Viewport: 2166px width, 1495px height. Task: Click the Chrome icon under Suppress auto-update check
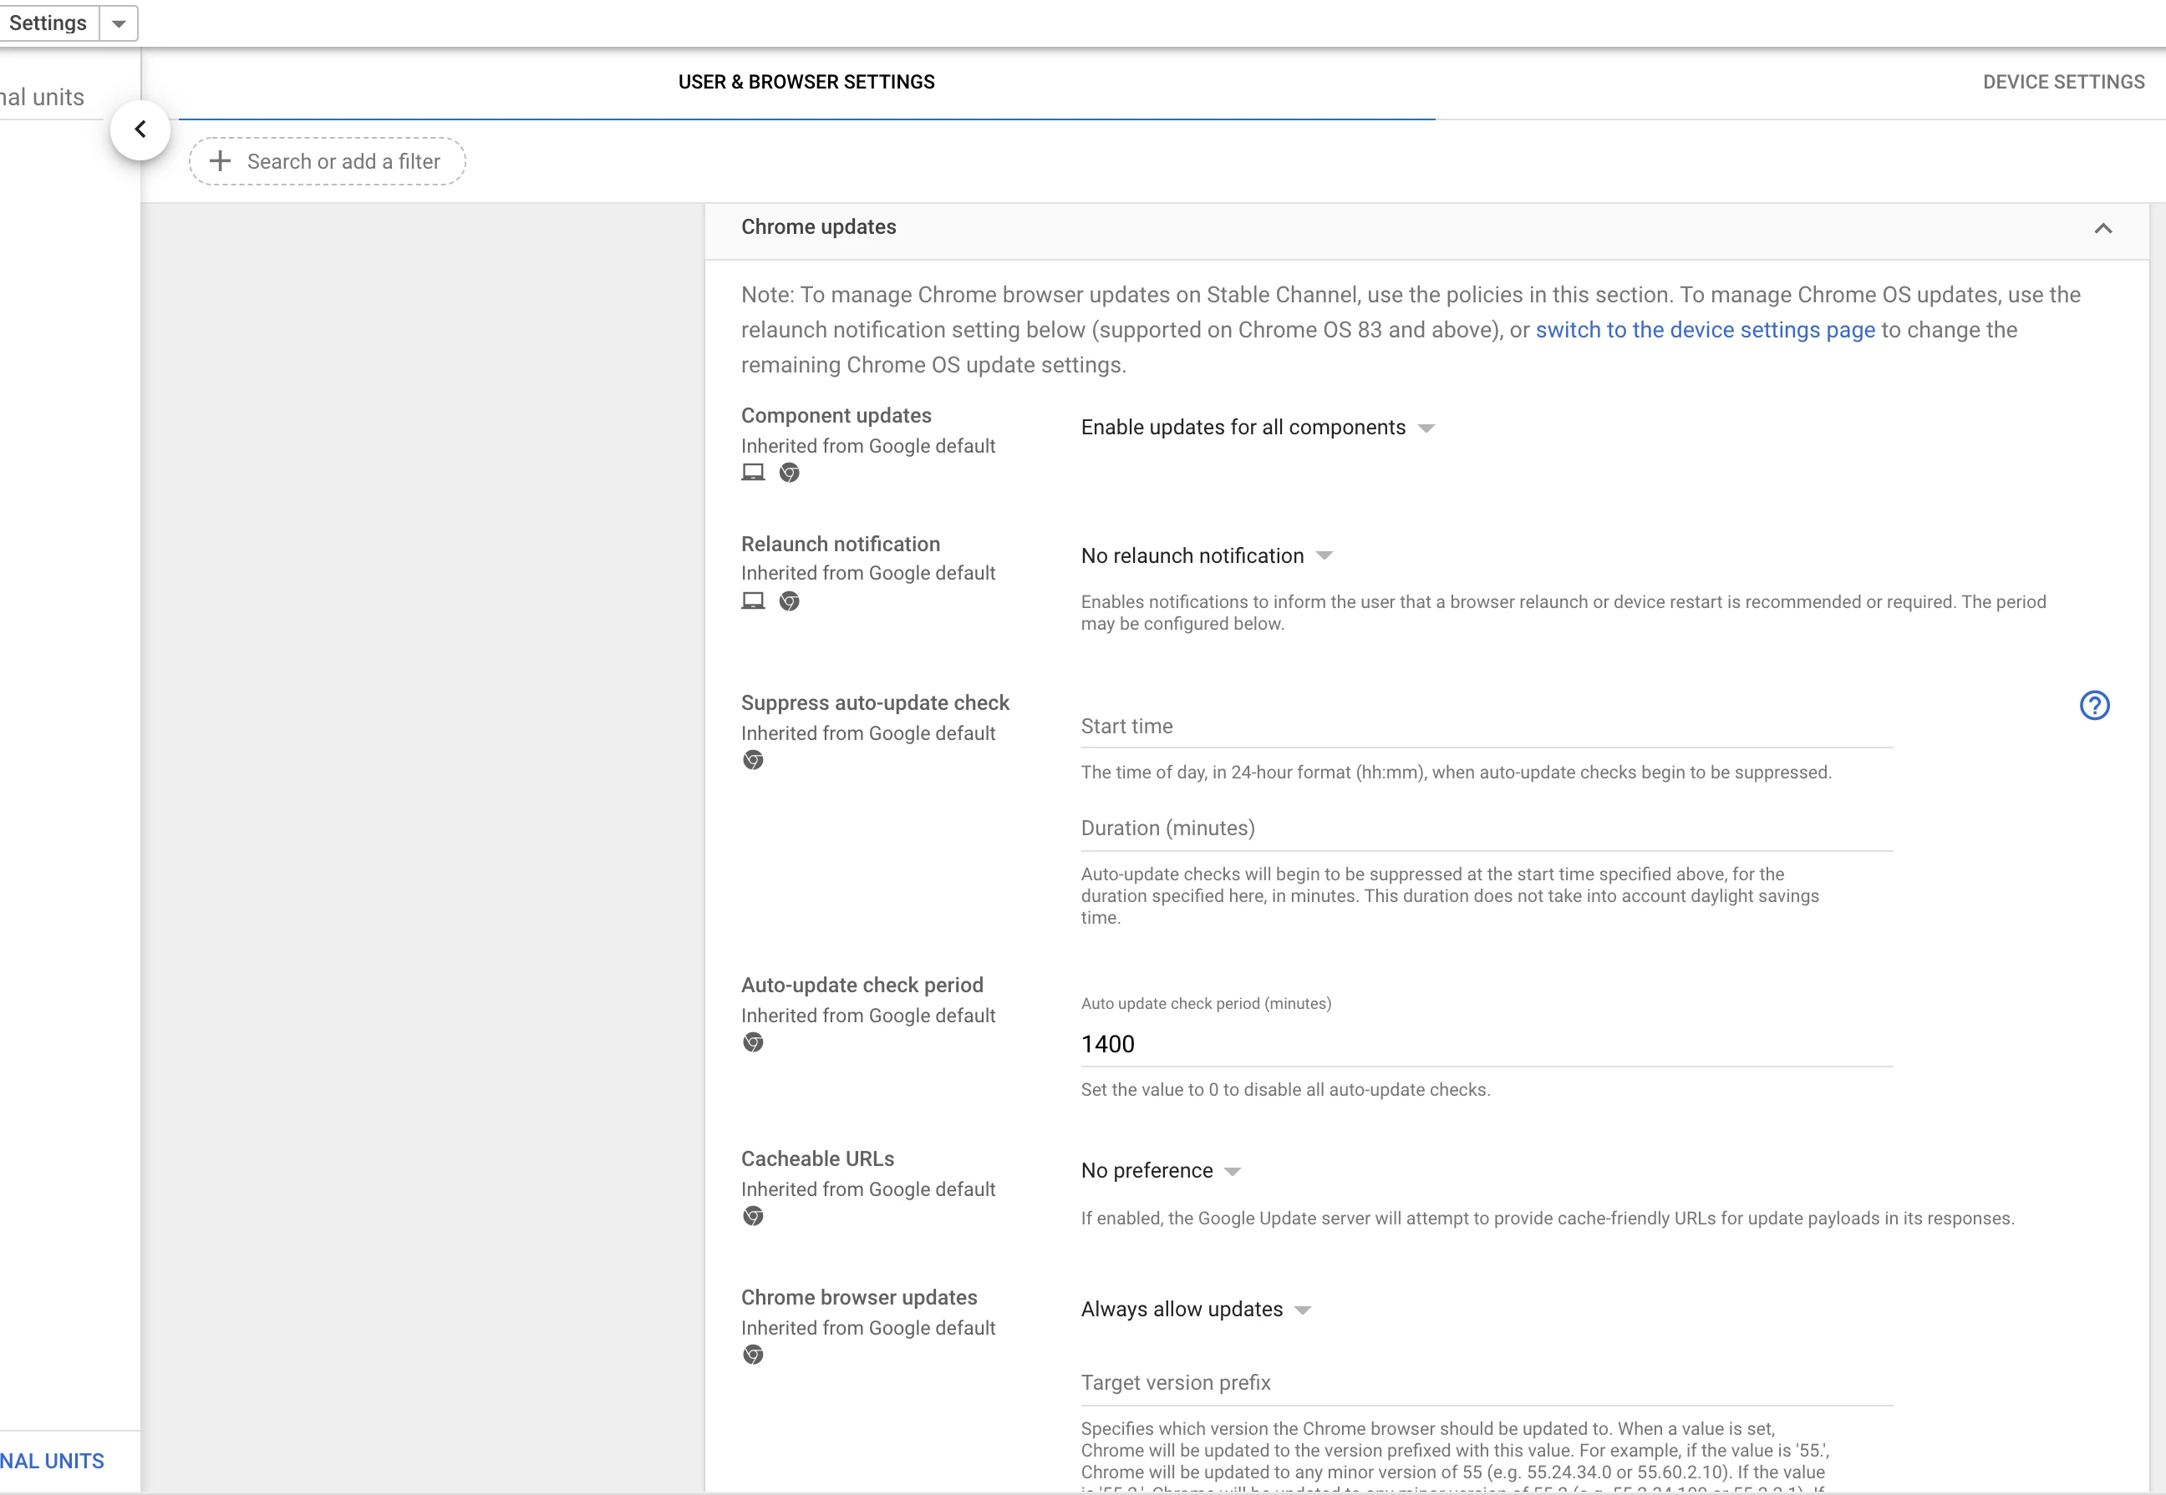[753, 760]
